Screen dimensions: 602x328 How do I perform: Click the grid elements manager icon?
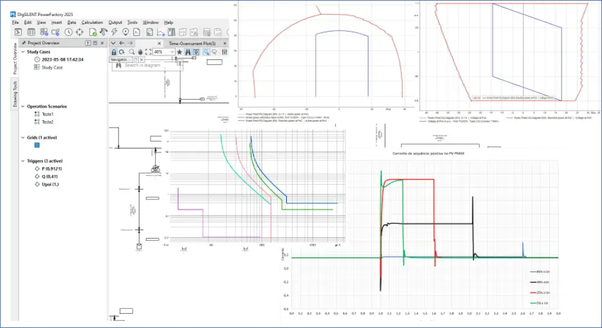(x=44, y=32)
